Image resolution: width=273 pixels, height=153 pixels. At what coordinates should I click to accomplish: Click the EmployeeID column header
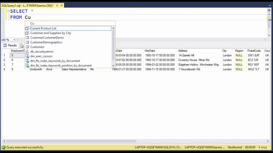tap(18, 51)
